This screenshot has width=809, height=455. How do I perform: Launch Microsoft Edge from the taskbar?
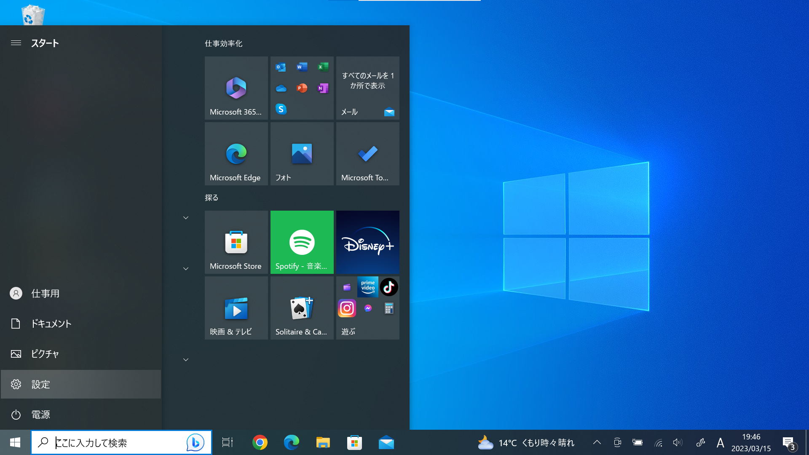tap(292, 442)
